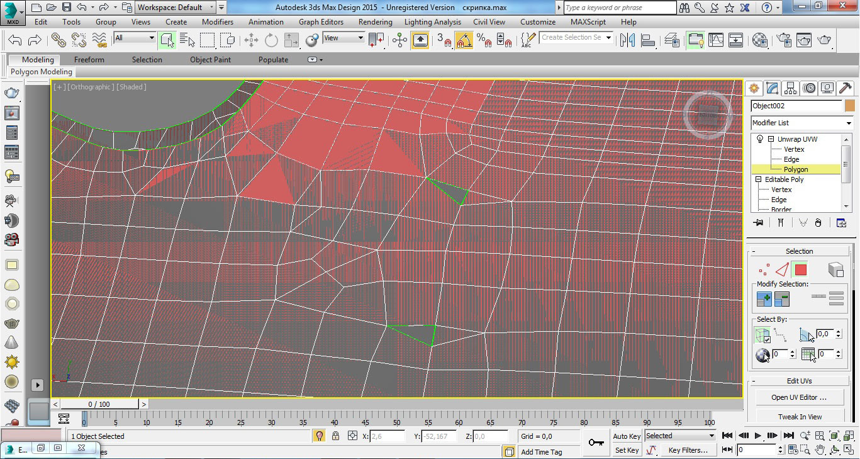Open the Modifiers menu
This screenshot has width=860, height=459.
tap(218, 22)
